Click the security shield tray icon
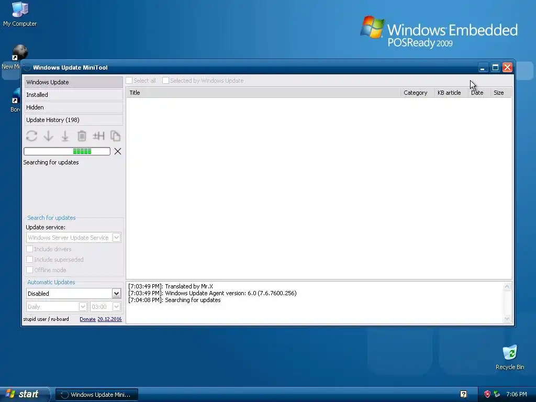 point(487,394)
